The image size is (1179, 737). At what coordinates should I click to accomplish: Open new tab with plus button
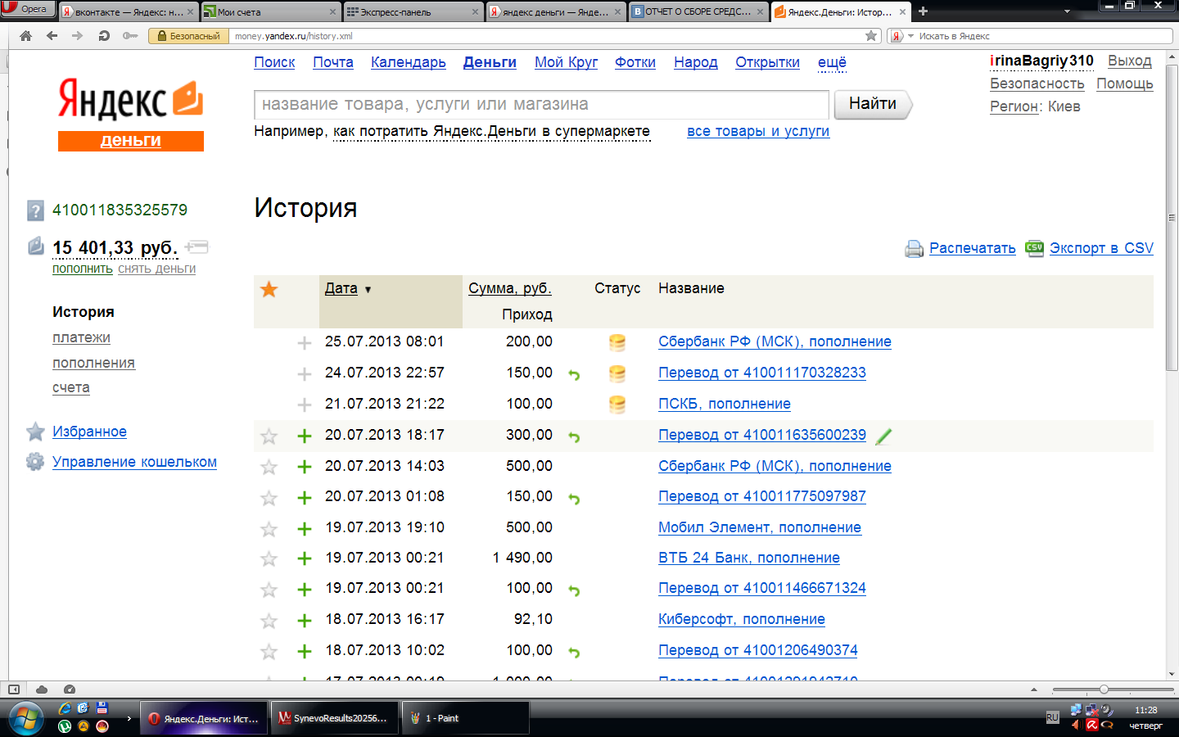pyautogui.click(x=923, y=11)
